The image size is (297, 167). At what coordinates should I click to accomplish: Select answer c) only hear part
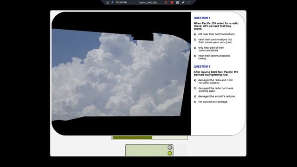tap(209, 49)
